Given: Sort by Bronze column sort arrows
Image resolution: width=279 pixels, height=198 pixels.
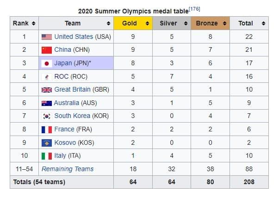Looking at the screenshot, I should 224,23.
